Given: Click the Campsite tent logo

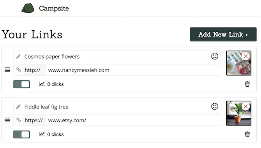Looking at the screenshot, I should click(28, 8).
